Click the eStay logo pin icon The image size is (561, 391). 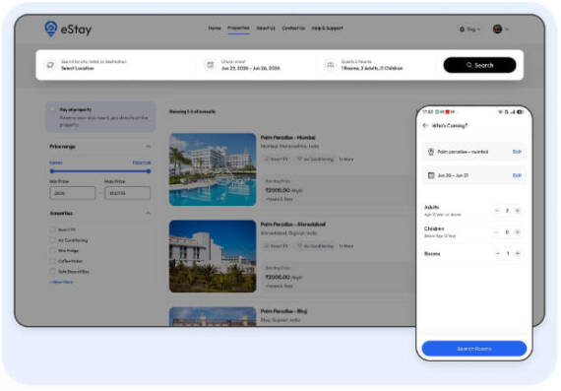pyautogui.click(x=51, y=29)
